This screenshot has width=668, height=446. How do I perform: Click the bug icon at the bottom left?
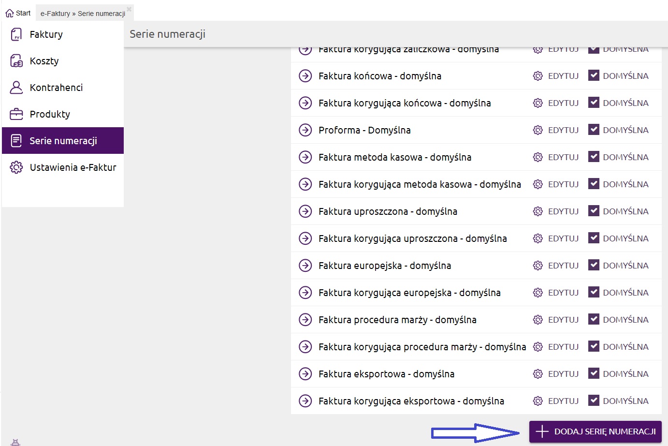coord(15,442)
